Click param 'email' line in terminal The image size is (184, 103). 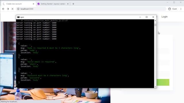[29, 64]
